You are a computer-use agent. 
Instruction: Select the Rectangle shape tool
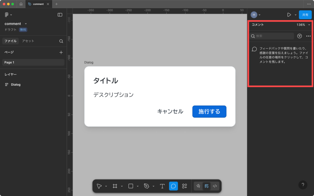(131, 186)
